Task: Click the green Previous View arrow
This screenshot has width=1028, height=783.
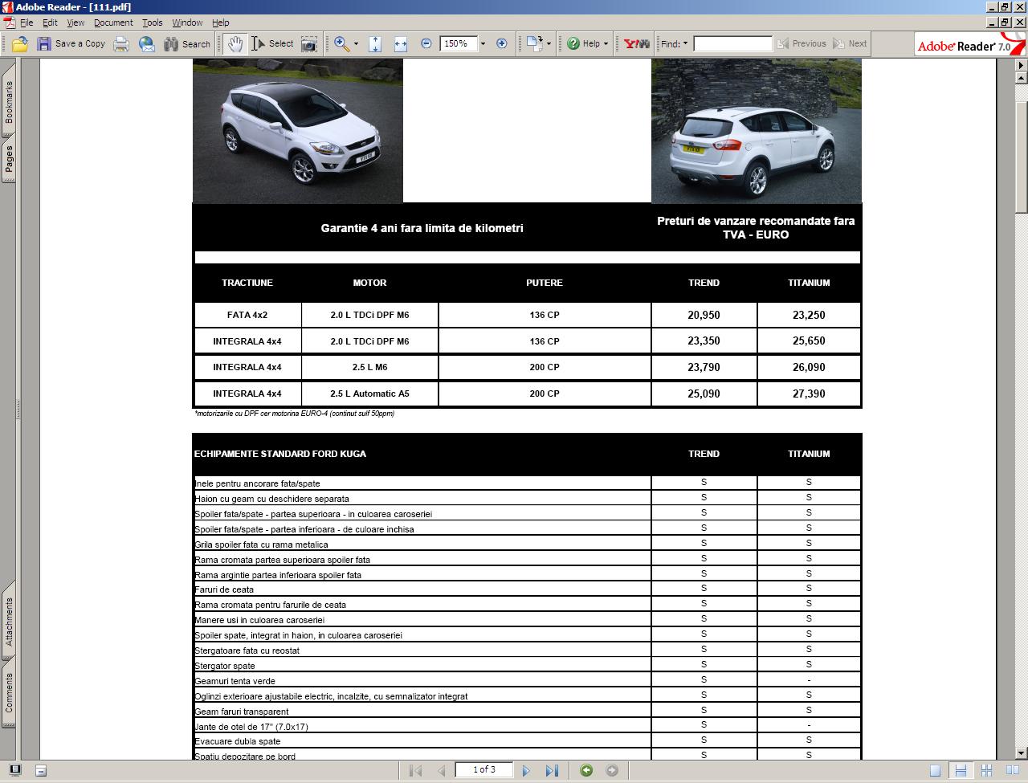Action: click(586, 770)
